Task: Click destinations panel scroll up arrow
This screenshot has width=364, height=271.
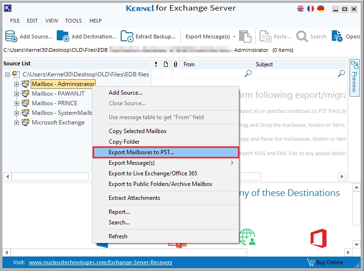Action: tap(356, 187)
